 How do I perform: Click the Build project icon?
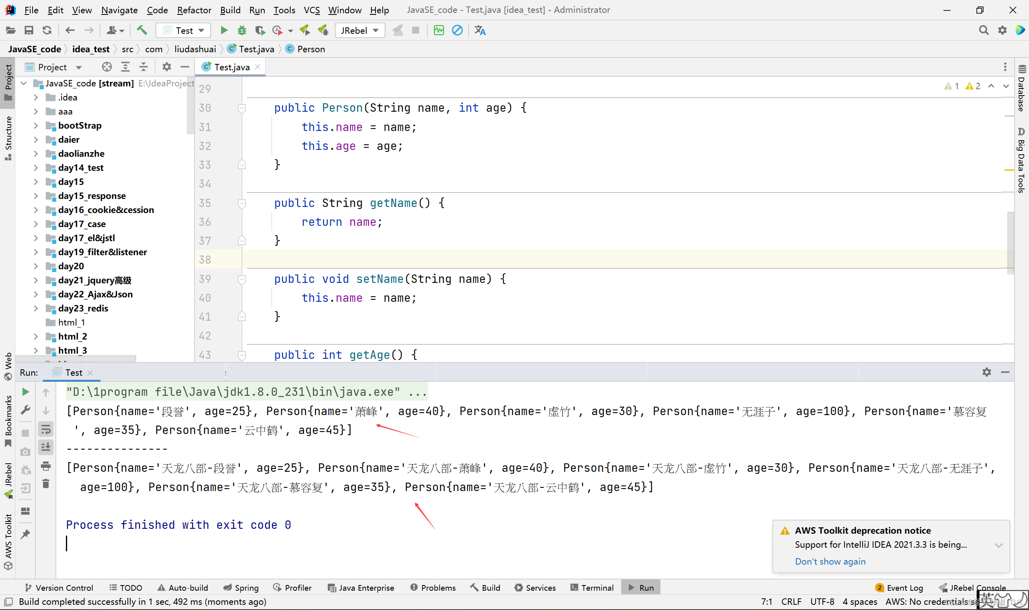point(143,31)
